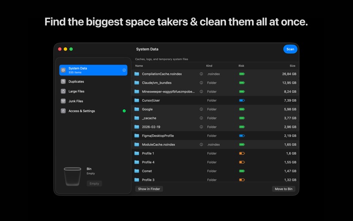Click info icon for _cacache folder

(201, 118)
